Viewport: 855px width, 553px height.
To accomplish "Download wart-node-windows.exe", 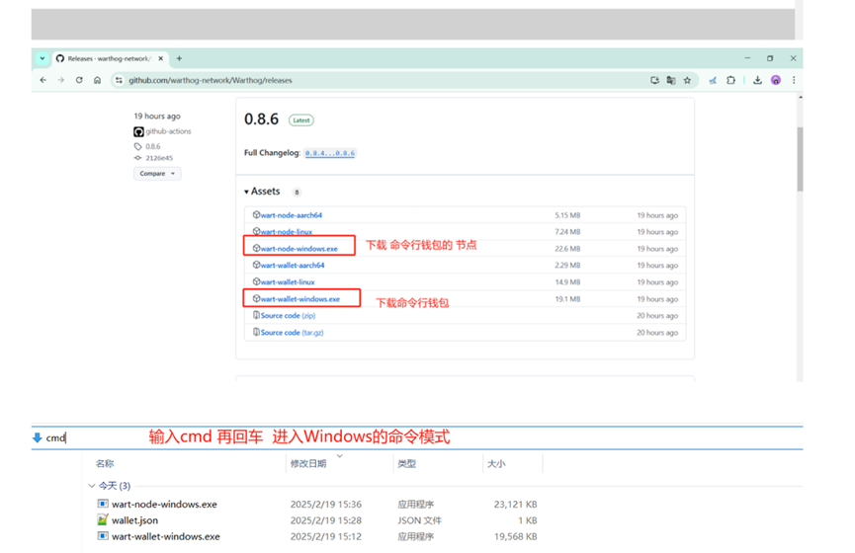I will tap(299, 249).
